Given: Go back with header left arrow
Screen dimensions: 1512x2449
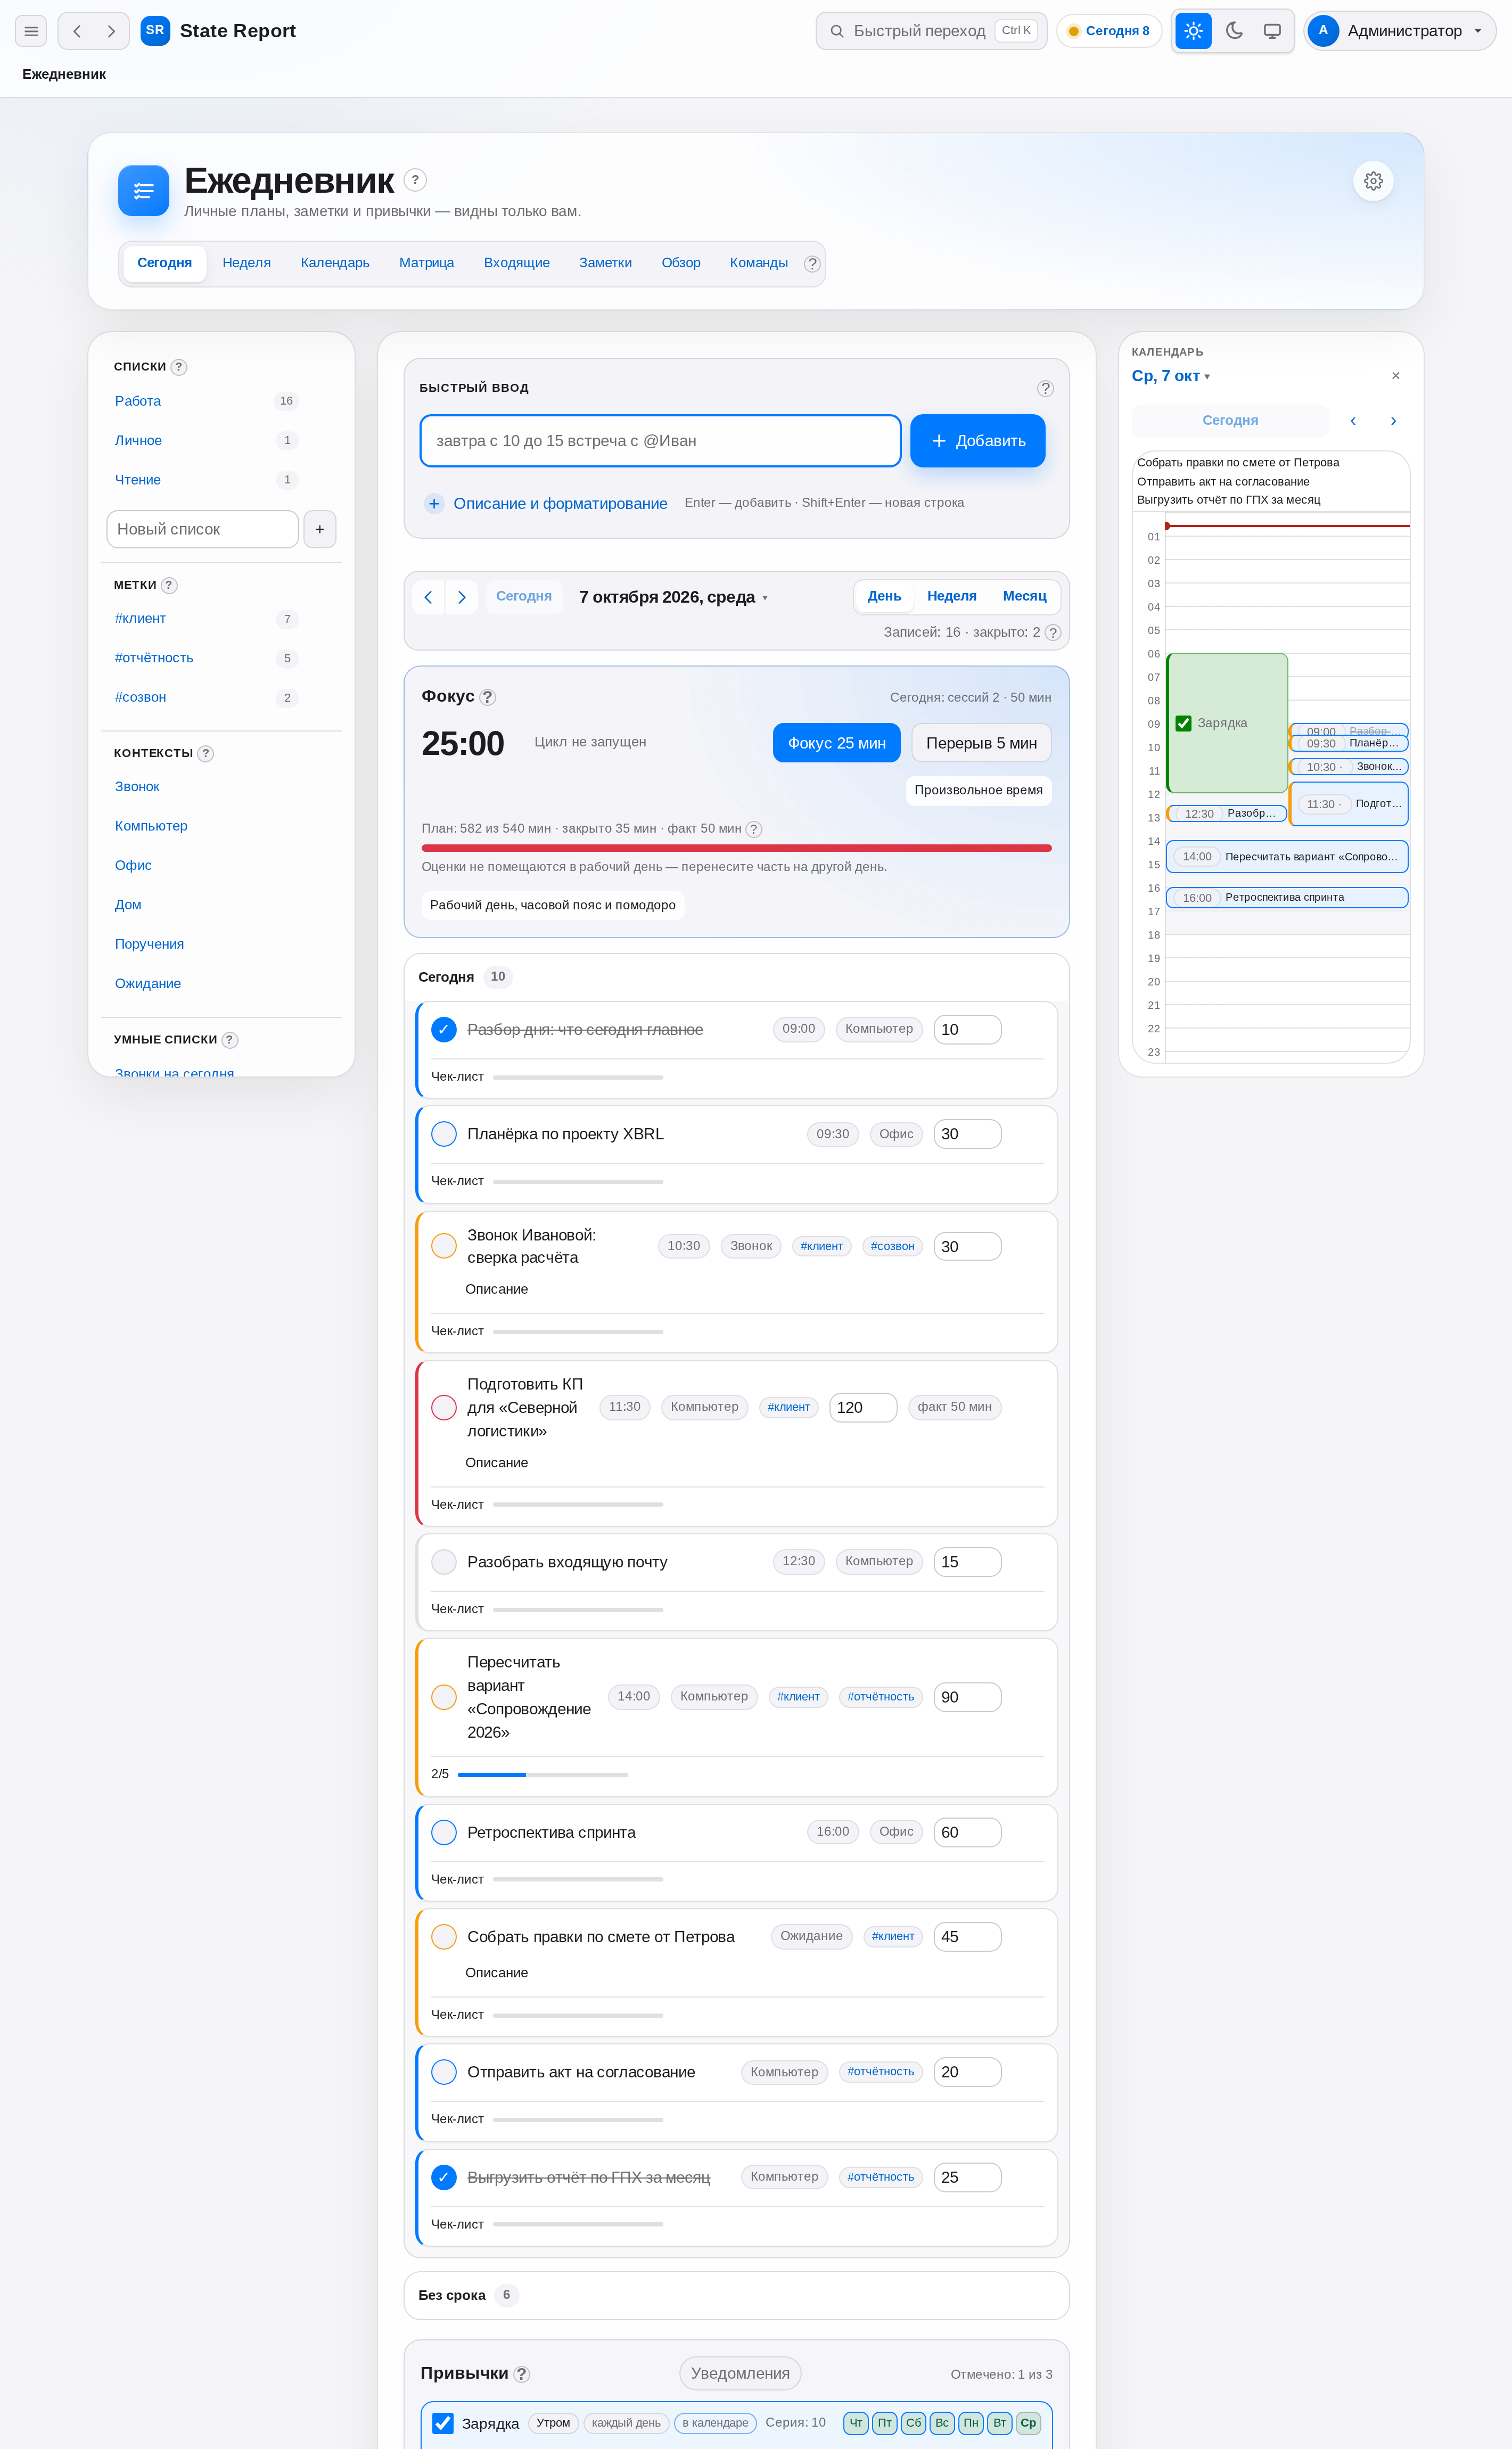Looking at the screenshot, I should coord(77,31).
